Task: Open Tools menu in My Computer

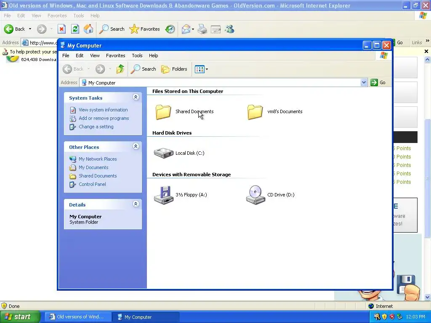Action: pyautogui.click(x=137, y=56)
